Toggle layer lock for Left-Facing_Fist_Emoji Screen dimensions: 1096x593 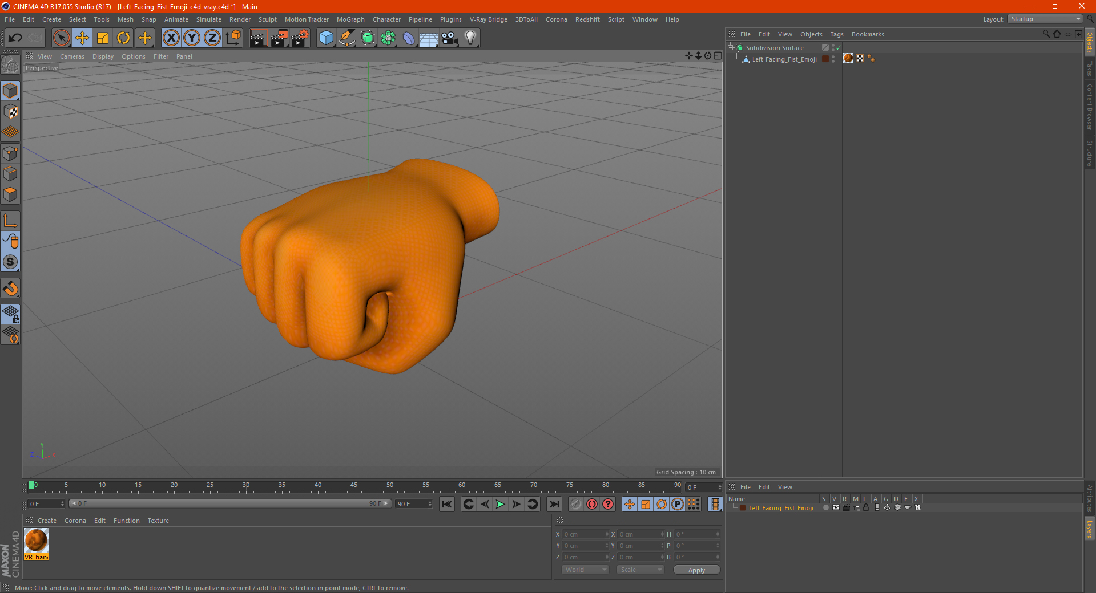(866, 507)
